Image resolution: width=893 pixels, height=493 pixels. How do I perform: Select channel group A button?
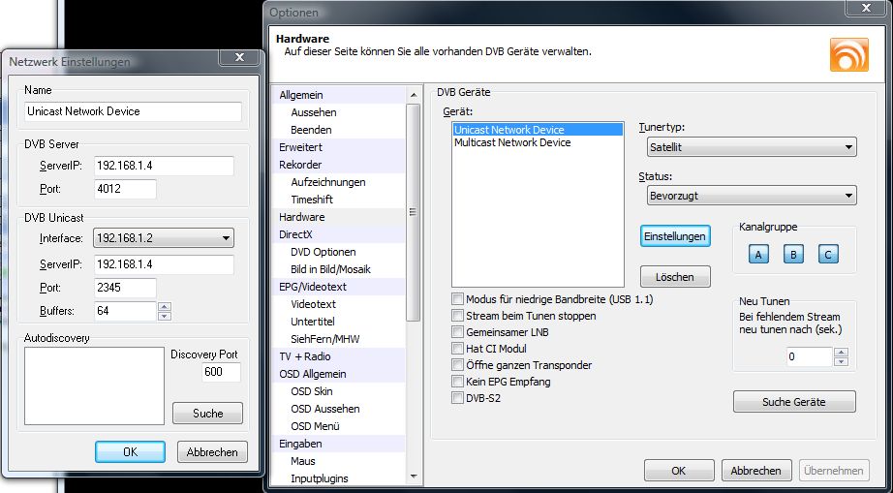click(760, 255)
